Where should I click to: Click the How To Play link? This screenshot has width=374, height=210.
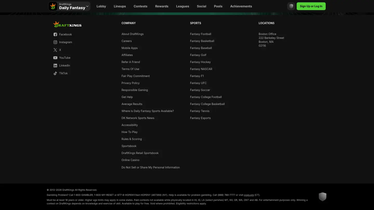pos(130,132)
